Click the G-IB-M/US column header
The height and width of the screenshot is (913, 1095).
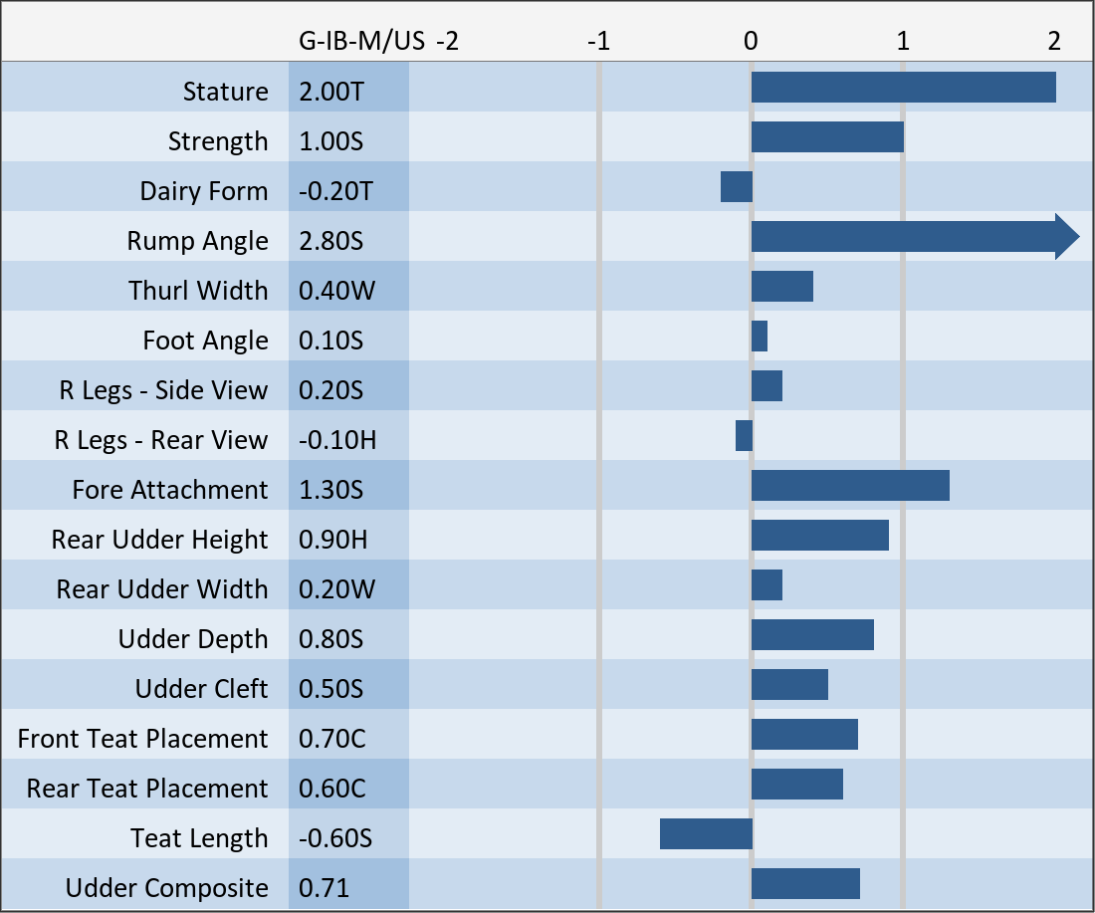point(361,42)
